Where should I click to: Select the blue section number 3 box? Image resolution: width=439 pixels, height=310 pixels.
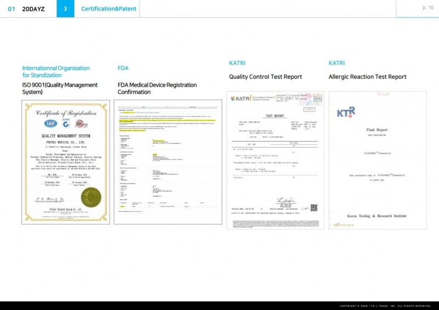65,9
